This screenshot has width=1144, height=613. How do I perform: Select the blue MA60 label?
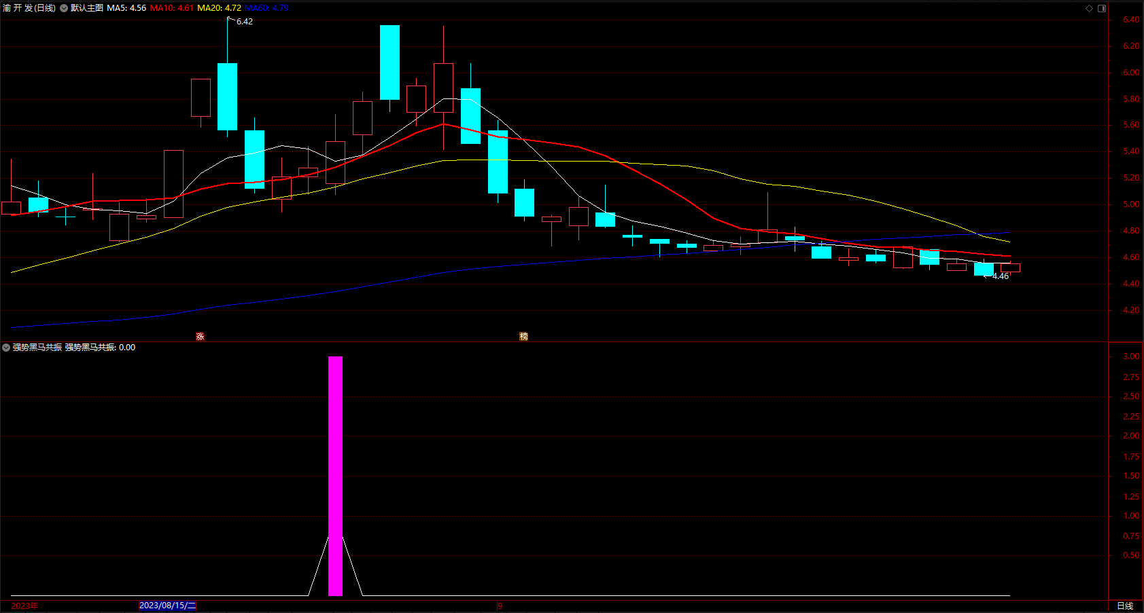(x=266, y=8)
